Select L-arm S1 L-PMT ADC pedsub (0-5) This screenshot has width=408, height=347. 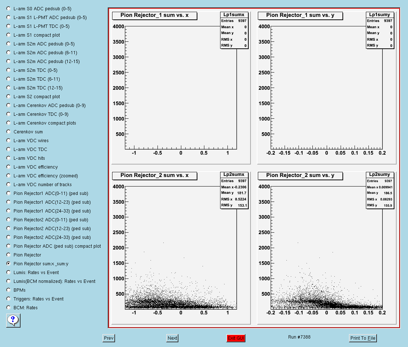pos(8,18)
